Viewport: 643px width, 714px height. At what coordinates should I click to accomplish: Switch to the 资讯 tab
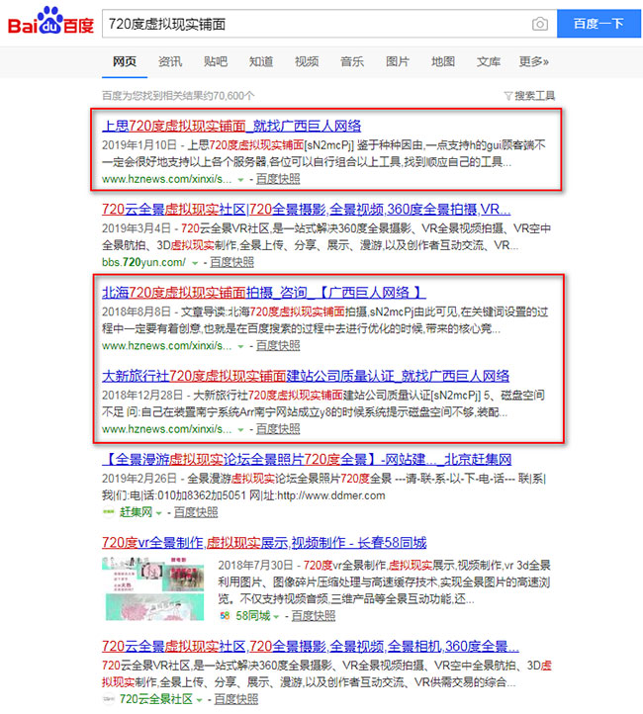(x=170, y=61)
